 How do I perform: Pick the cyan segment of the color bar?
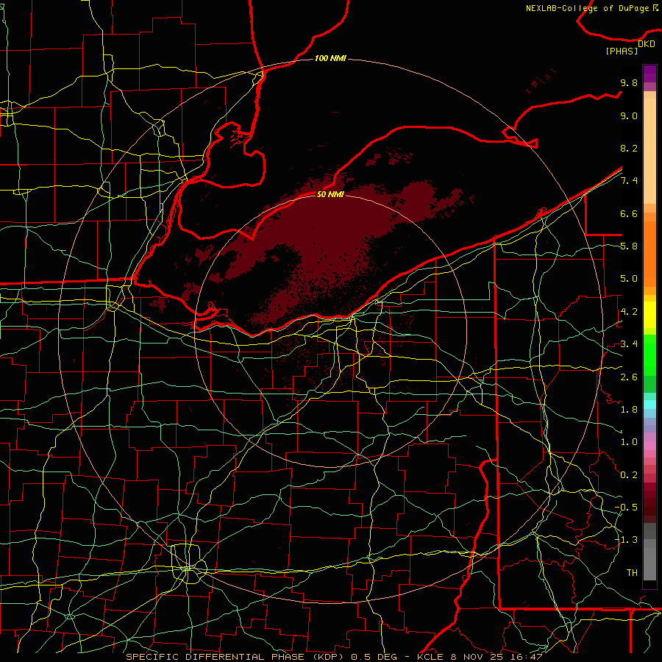pyautogui.click(x=649, y=405)
